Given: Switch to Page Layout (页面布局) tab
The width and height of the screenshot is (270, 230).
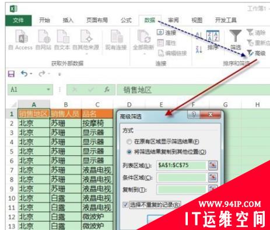Looking at the screenshot, I should tap(97, 20).
